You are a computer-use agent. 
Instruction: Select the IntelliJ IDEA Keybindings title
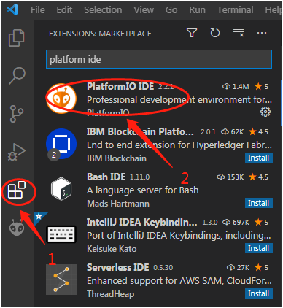[x=141, y=222]
